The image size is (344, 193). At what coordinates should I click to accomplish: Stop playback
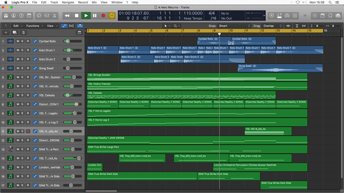coord(77,15)
